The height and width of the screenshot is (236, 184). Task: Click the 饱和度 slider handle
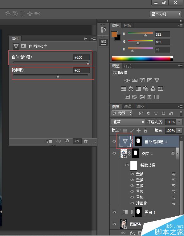[58, 77]
